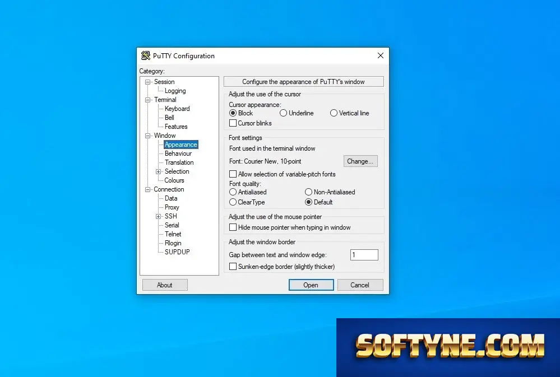
Task: Collapse the Terminal tree node
Action: click(147, 100)
